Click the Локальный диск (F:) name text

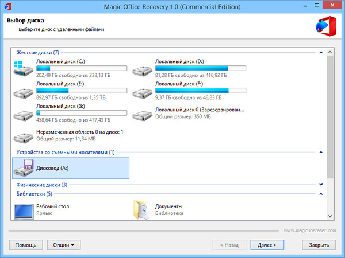point(179,84)
